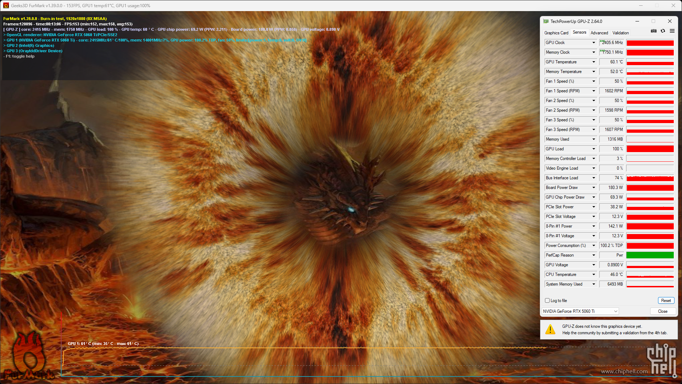This screenshot has height=384, width=682.
Task: Click the Memory Clock value 1750.1 MHz
Action: tap(612, 52)
